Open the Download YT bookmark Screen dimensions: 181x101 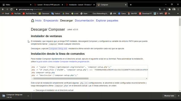[145, 13]
